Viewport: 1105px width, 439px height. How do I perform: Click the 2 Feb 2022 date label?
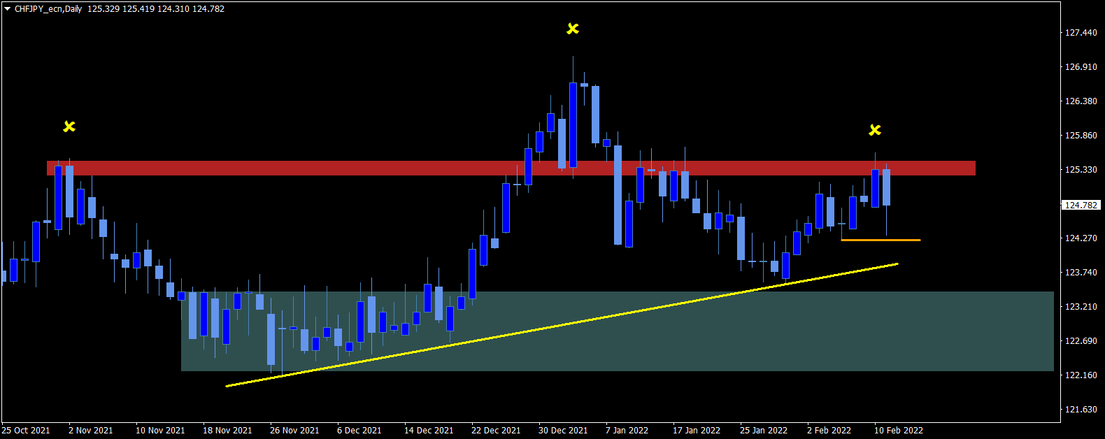(829, 431)
